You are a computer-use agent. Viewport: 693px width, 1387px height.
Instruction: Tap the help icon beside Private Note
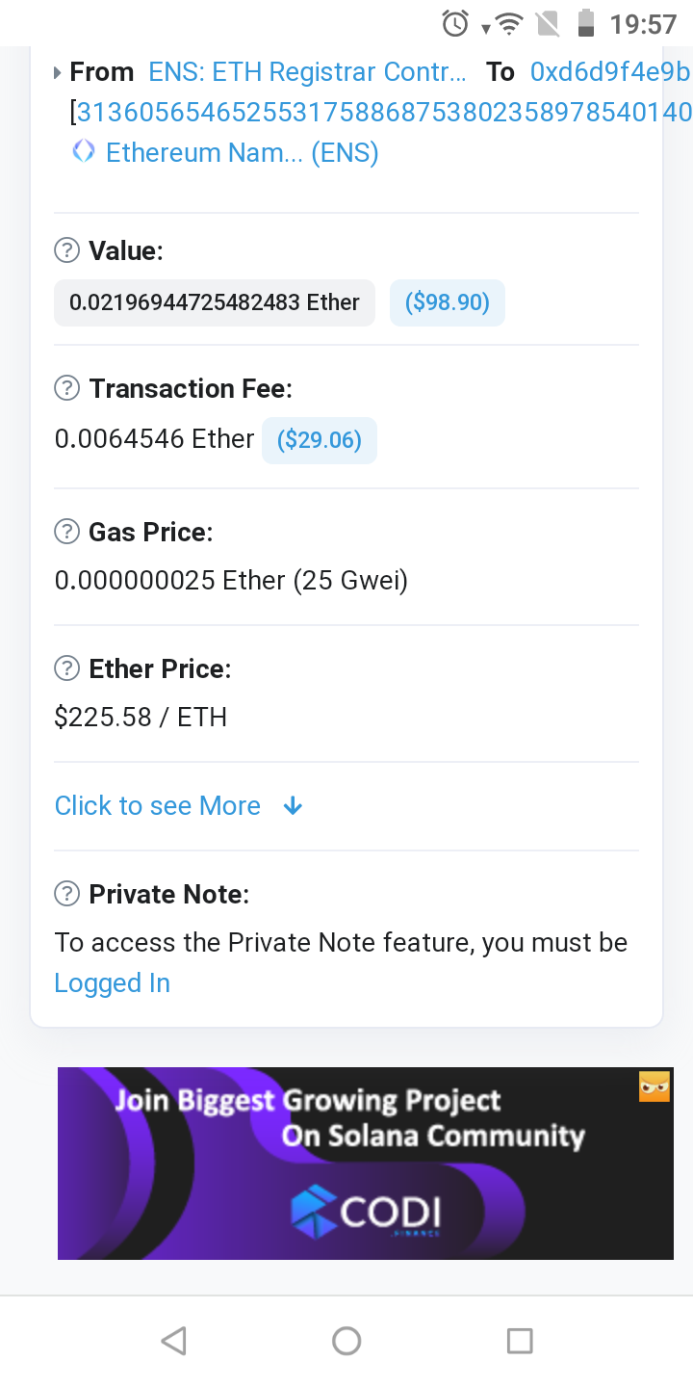(x=66, y=894)
